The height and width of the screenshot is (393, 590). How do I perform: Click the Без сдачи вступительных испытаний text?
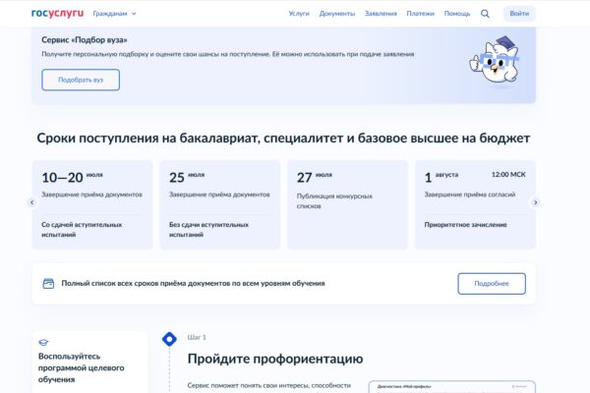click(x=208, y=229)
